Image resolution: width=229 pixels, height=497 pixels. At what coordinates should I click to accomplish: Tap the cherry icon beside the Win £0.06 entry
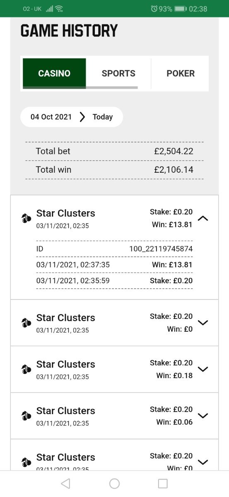point(26,415)
